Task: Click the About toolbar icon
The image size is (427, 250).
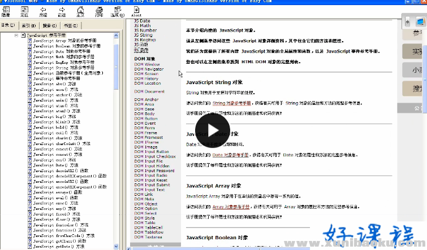Action: coord(137,12)
